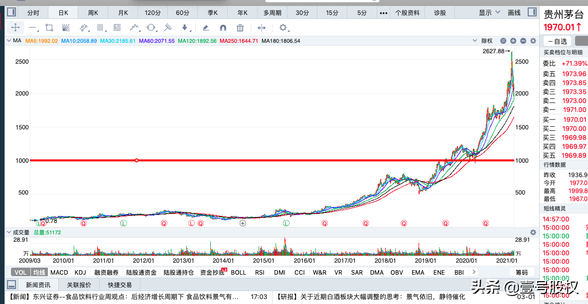The width and height of the screenshot is (588, 304).
Task: Open the 个股资料 stock info tab
Action: pos(407,12)
